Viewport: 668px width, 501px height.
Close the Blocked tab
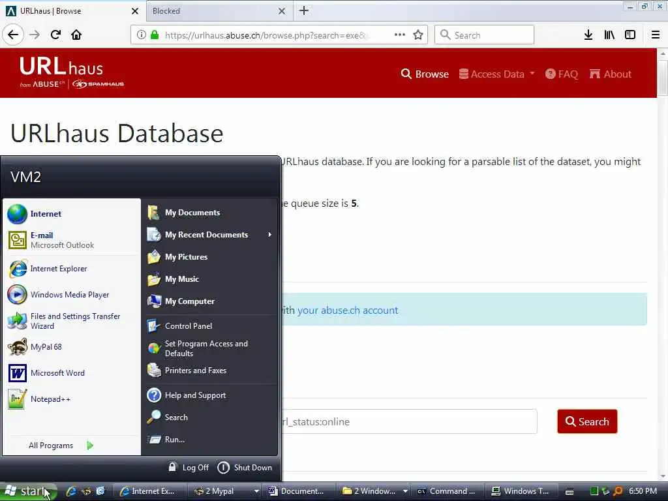[x=282, y=11]
